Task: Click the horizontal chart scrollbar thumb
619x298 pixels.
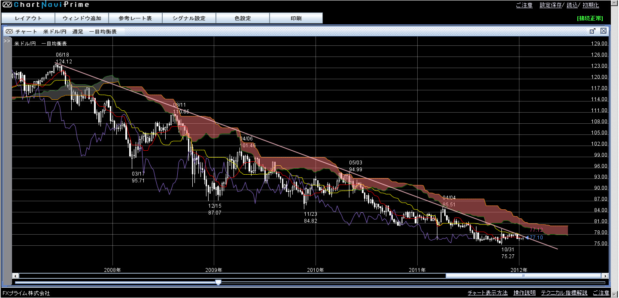Action: (x=523, y=276)
